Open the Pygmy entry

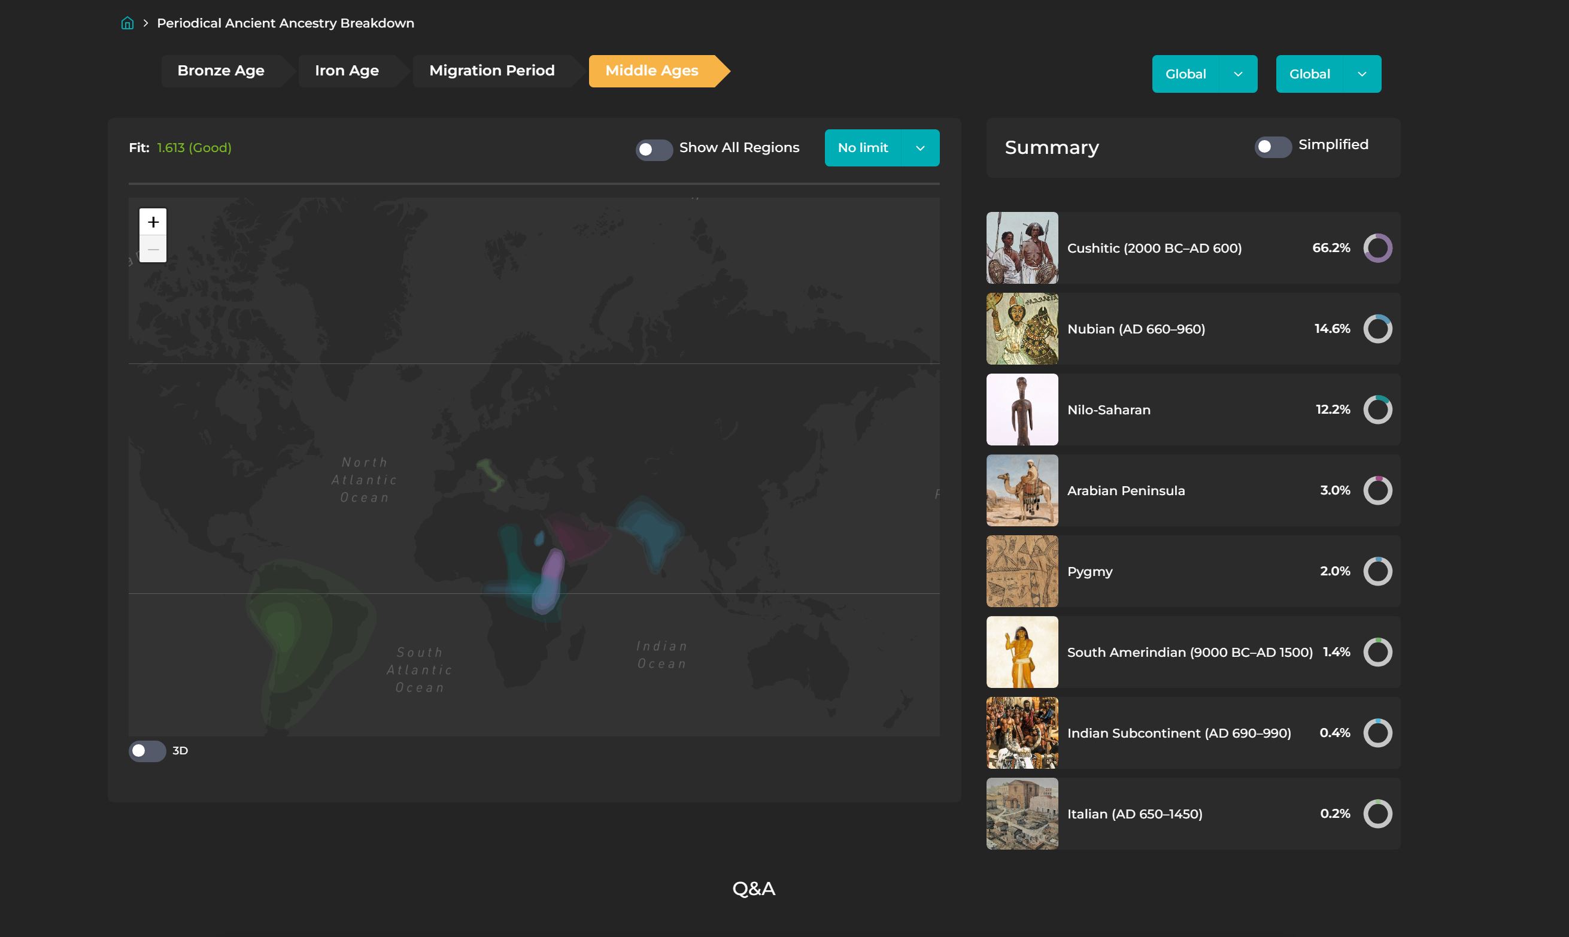coord(1193,571)
